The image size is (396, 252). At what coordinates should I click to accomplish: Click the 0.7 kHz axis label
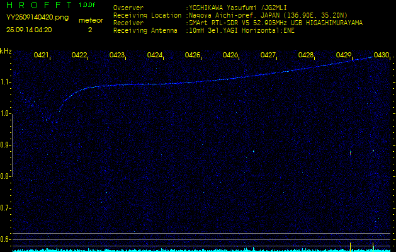pyautogui.click(x=6, y=207)
